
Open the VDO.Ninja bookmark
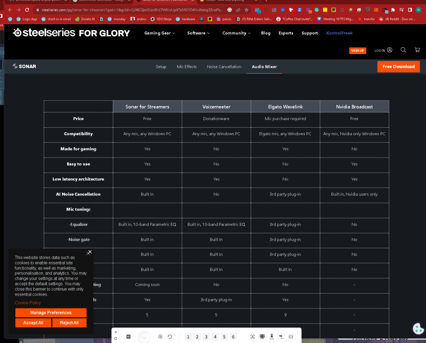pos(161,19)
